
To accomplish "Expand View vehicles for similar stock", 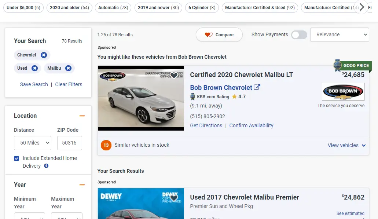I will pos(346,145).
